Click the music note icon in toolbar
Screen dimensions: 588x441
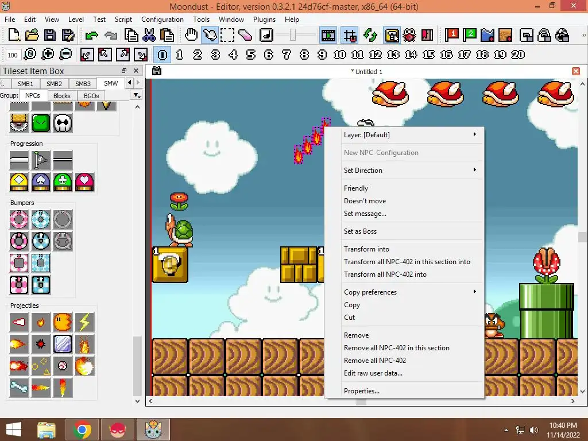[266, 35]
